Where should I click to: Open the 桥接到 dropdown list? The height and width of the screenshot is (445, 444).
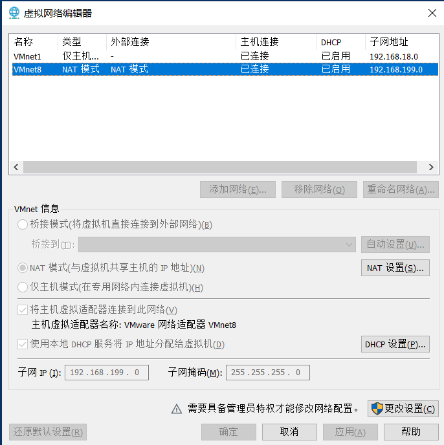tap(217, 244)
